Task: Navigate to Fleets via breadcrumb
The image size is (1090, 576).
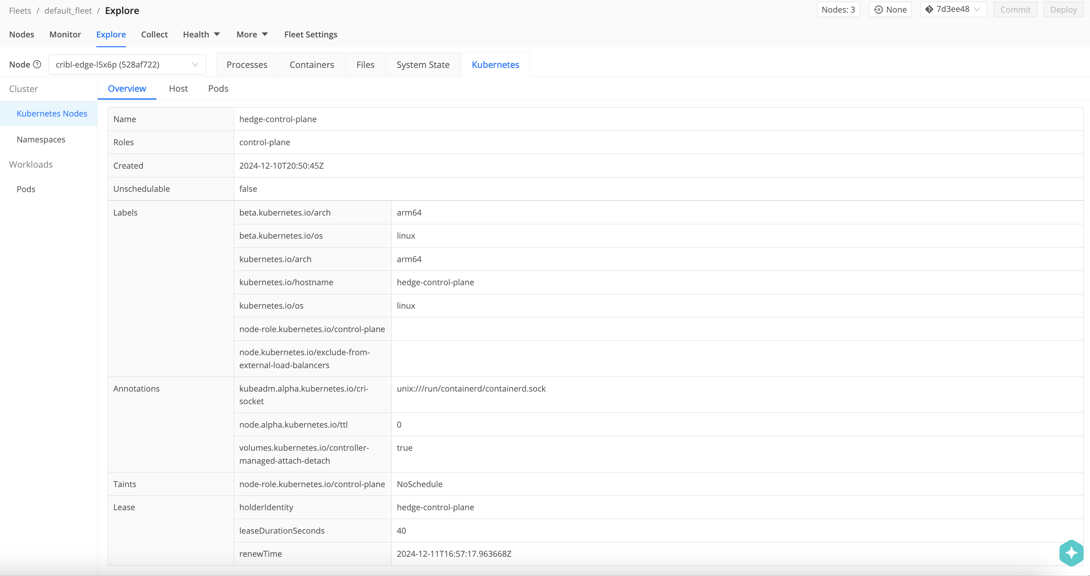Action: [x=20, y=10]
